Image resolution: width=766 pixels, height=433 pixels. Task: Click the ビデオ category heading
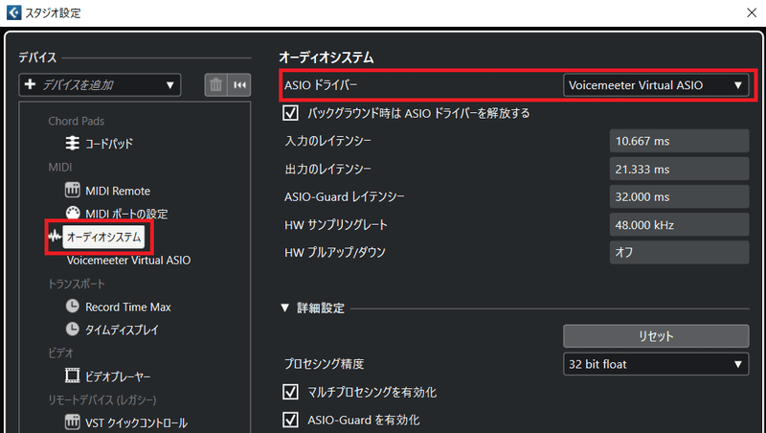[60, 353]
